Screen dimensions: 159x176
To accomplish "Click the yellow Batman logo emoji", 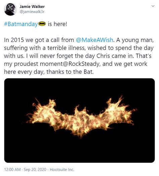I will [42, 24].
